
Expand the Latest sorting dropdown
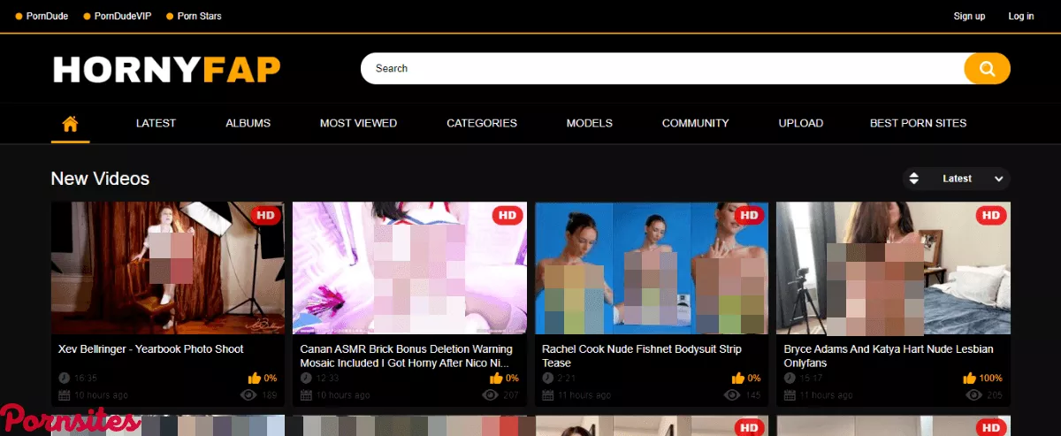(957, 179)
